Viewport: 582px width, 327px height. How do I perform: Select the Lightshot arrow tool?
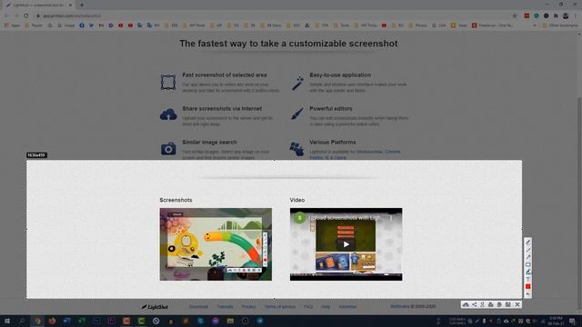(x=527, y=257)
